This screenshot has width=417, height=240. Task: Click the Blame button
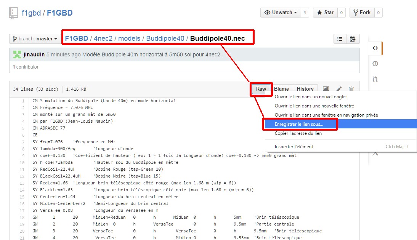281,89
